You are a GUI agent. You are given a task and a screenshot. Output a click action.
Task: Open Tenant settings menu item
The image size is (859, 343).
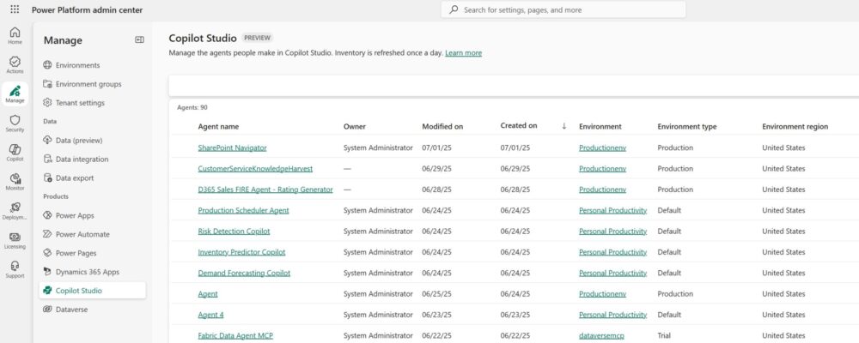coord(92,103)
